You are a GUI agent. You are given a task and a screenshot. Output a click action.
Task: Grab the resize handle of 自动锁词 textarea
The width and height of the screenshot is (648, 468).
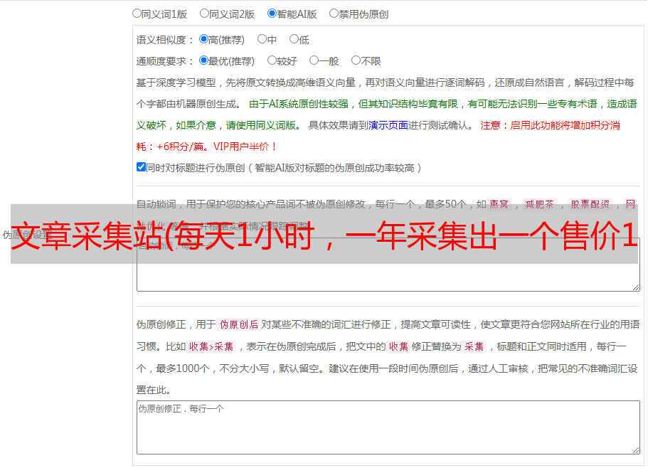click(636, 287)
